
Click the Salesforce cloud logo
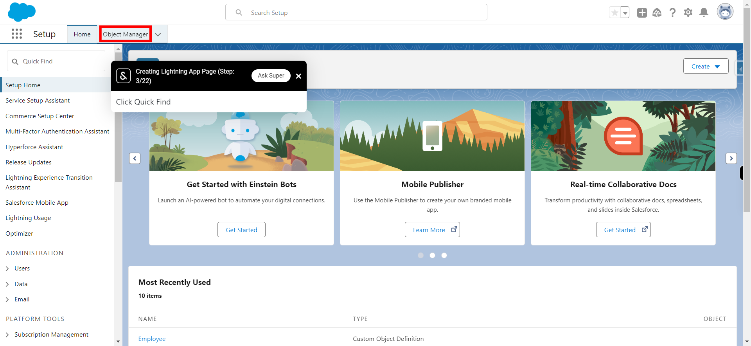click(x=22, y=12)
